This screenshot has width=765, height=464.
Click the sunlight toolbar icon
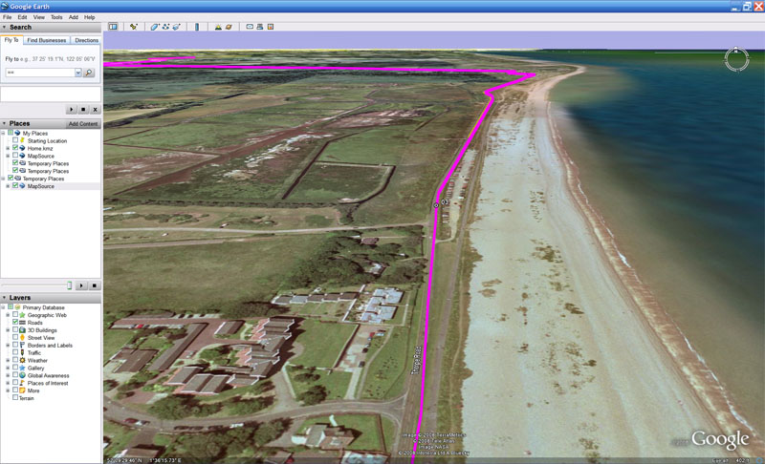(x=218, y=27)
